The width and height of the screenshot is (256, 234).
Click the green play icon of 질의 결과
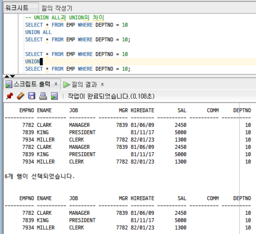pos(66,84)
